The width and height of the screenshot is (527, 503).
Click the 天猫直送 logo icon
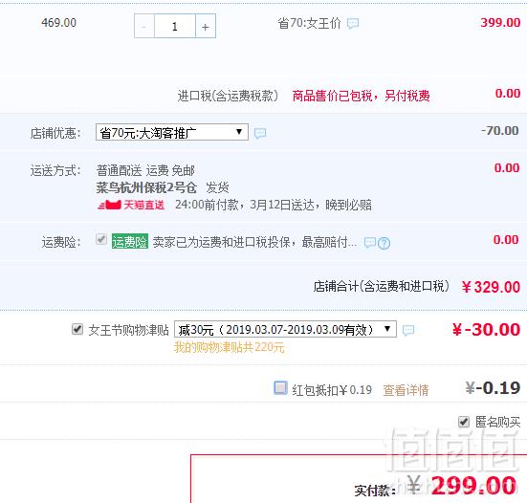tap(110, 205)
